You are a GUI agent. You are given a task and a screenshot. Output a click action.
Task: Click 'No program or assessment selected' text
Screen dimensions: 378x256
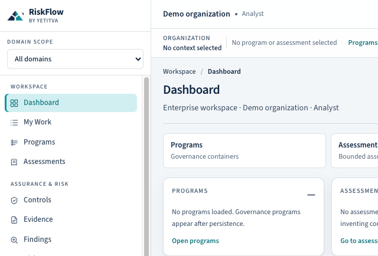[284, 42]
